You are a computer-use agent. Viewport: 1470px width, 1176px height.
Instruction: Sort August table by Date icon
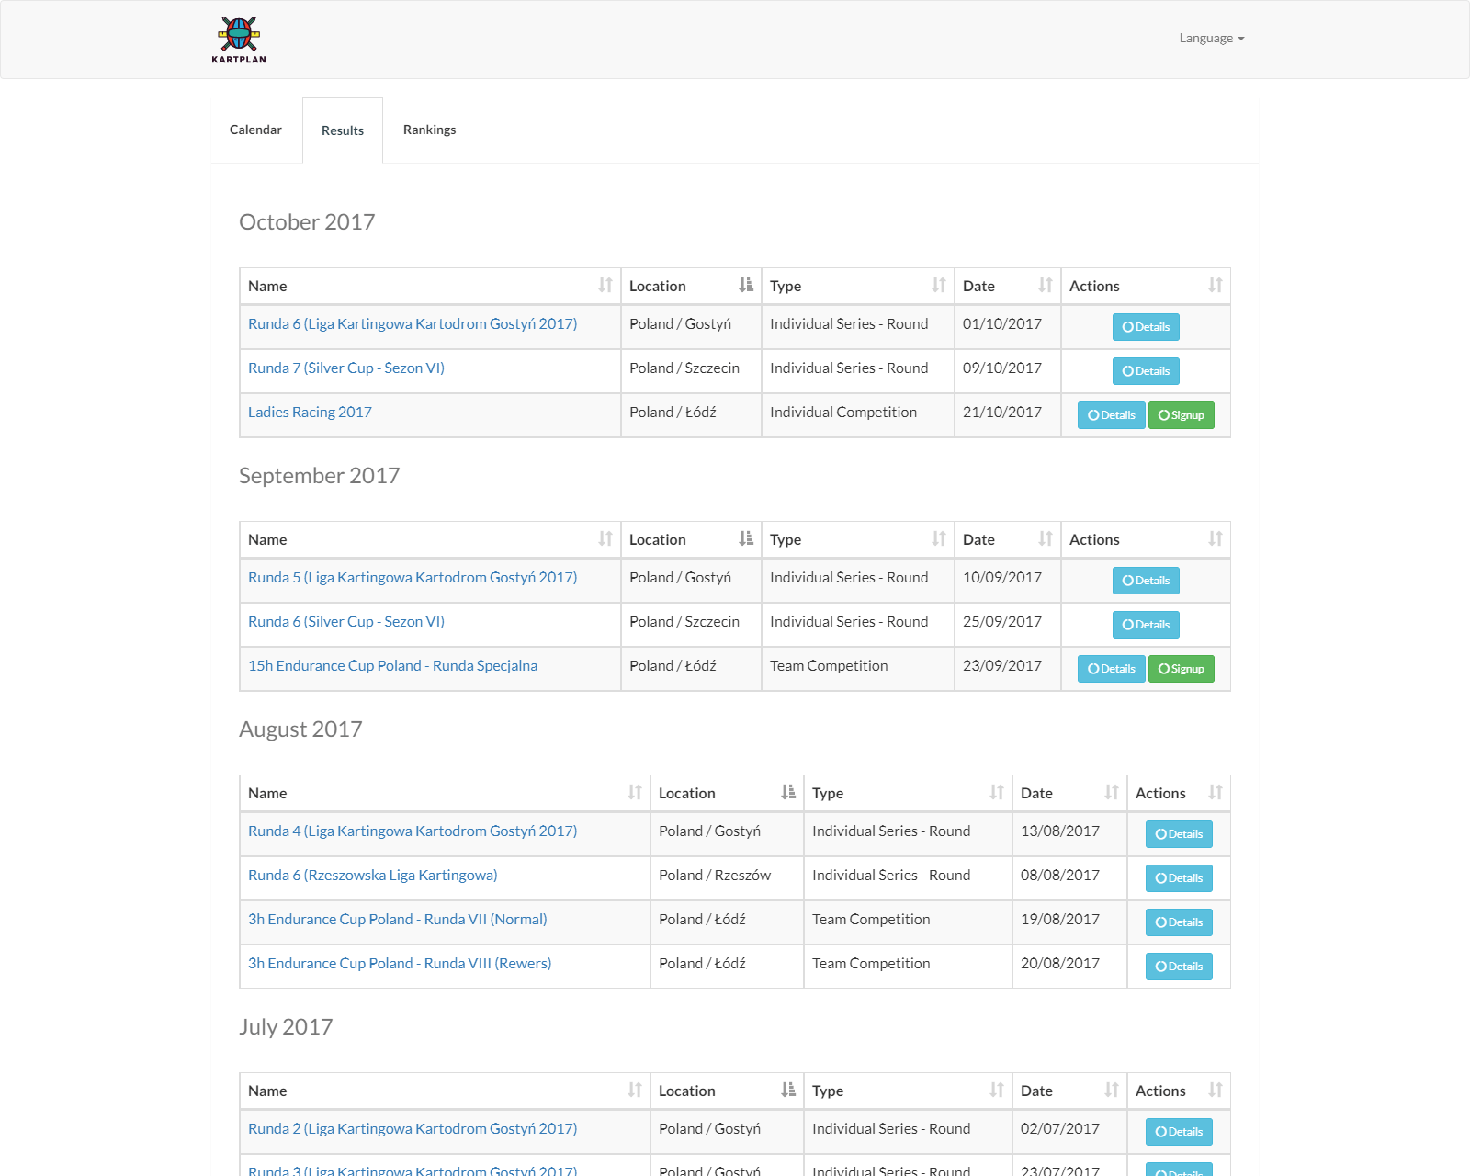1112,793
